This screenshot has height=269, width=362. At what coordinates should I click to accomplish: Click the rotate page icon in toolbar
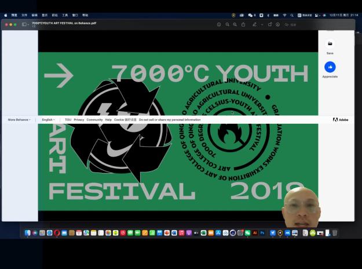tap(270, 24)
